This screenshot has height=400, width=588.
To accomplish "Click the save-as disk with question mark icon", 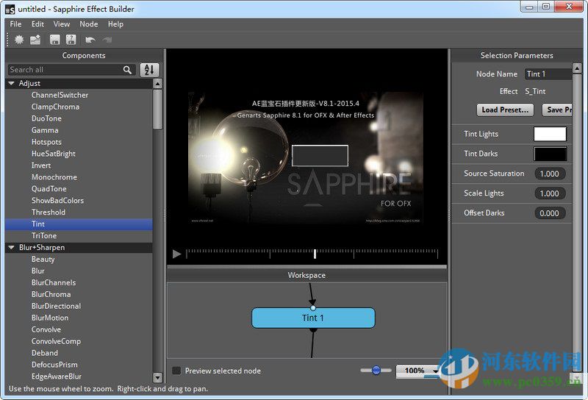I will point(71,40).
